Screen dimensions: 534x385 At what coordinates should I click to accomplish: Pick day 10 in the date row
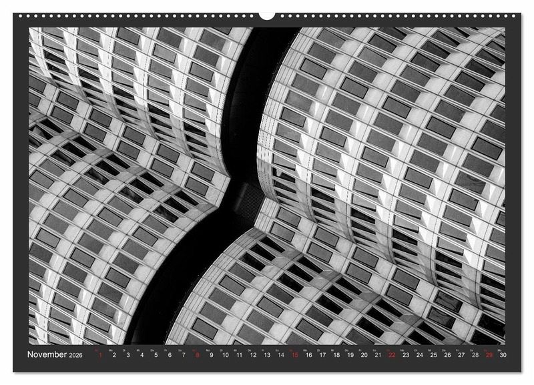[225, 355]
